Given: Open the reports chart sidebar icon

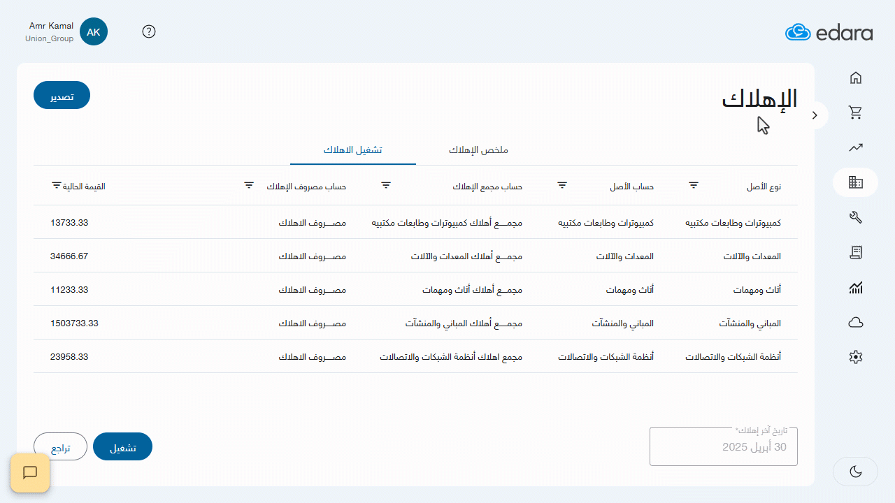Looking at the screenshot, I should coord(855,287).
